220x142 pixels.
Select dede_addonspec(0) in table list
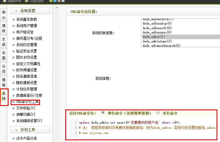pos(181,32)
